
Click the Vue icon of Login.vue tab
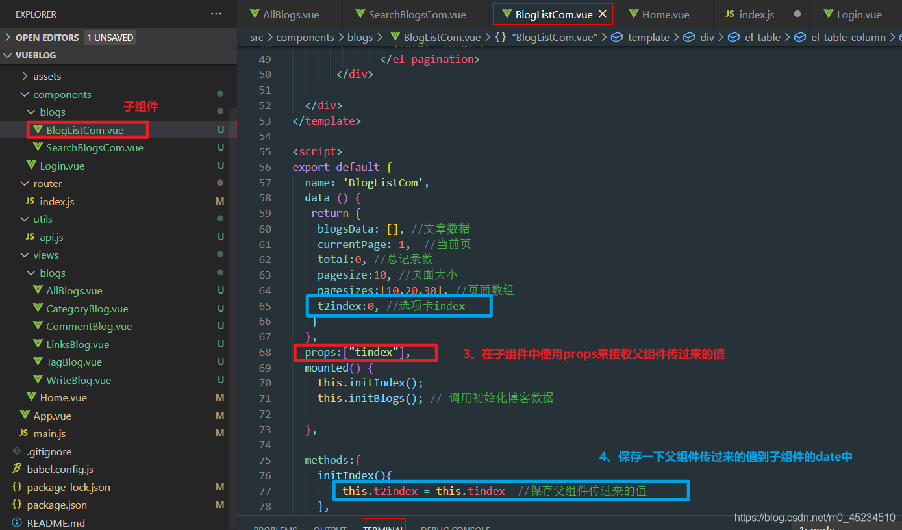click(829, 14)
